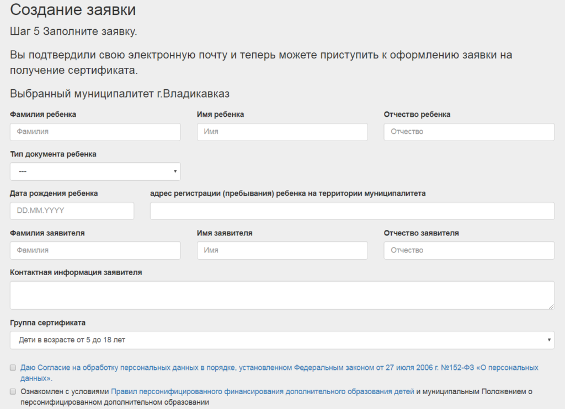
Task: Click the child's registration address field
Action: [352, 211]
